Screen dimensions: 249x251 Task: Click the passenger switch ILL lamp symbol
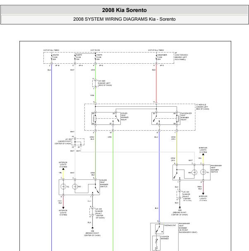pyautogui.click(x=203, y=172)
